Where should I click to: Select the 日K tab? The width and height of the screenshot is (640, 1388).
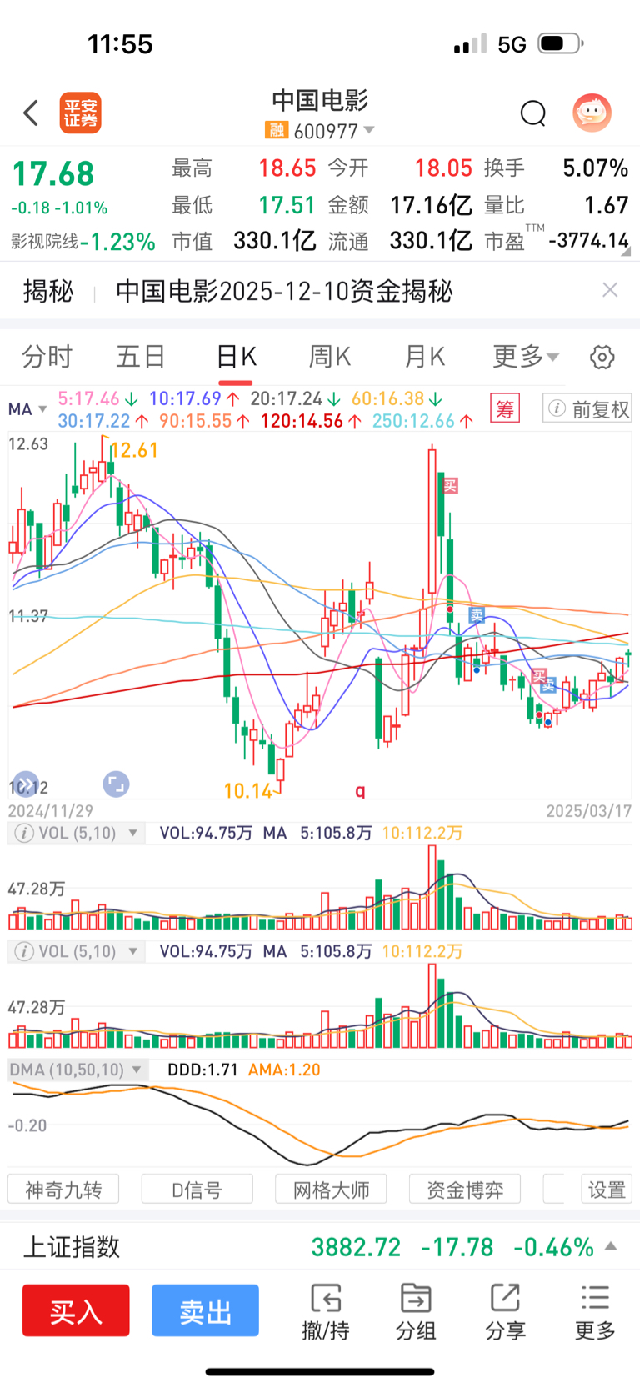(x=236, y=357)
